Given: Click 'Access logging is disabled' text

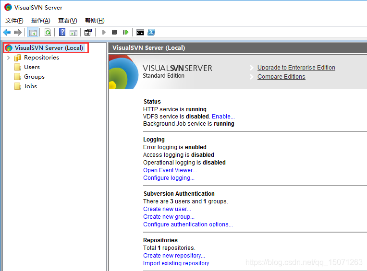Looking at the screenshot, I should [179, 154].
